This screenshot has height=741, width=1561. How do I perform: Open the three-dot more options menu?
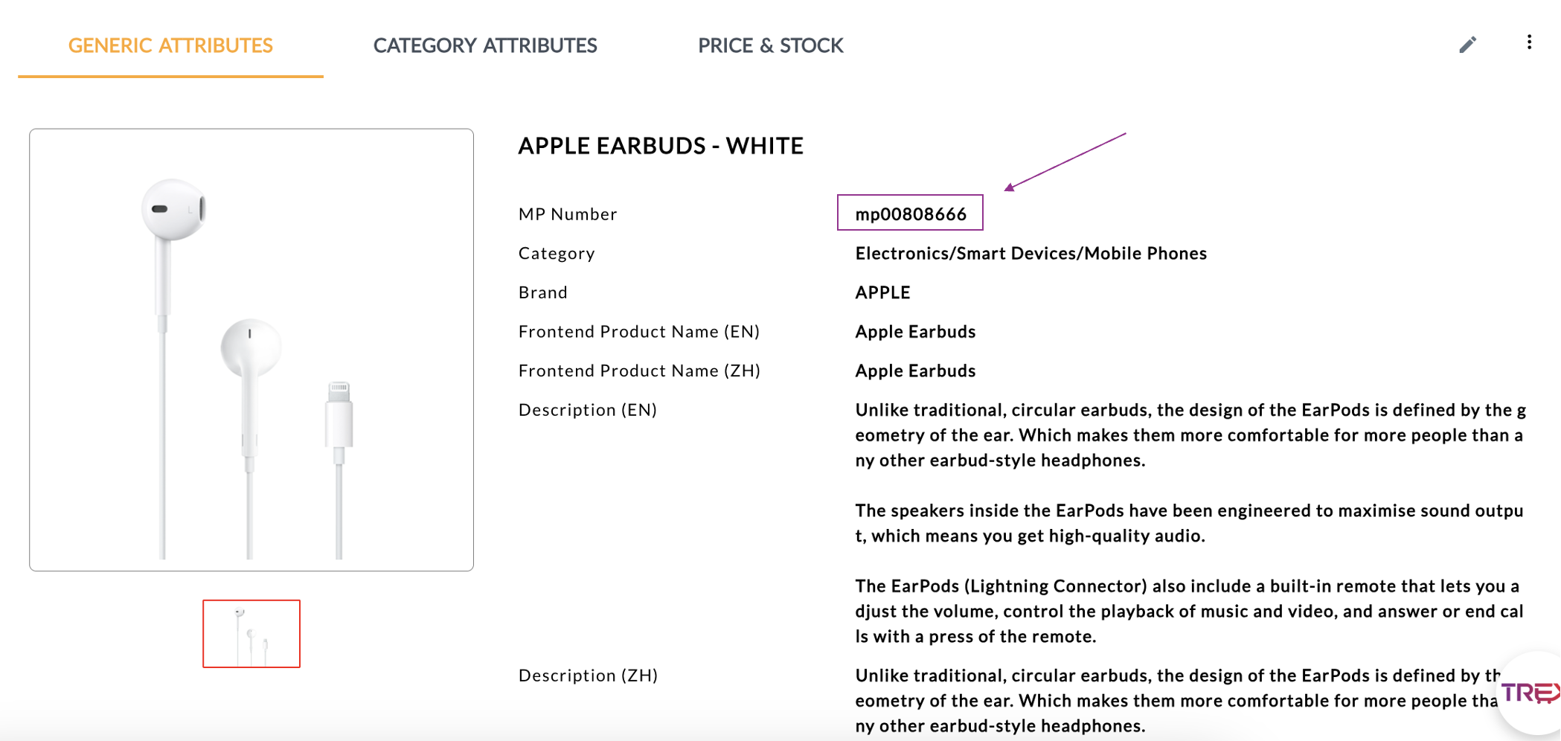click(1529, 42)
